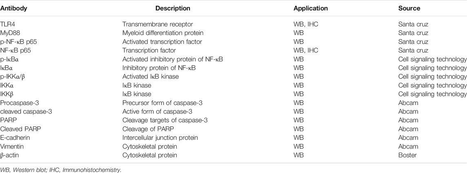Click the Description column header
The width and height of the screenshot is (467, 173).
(x=173, y=8)
